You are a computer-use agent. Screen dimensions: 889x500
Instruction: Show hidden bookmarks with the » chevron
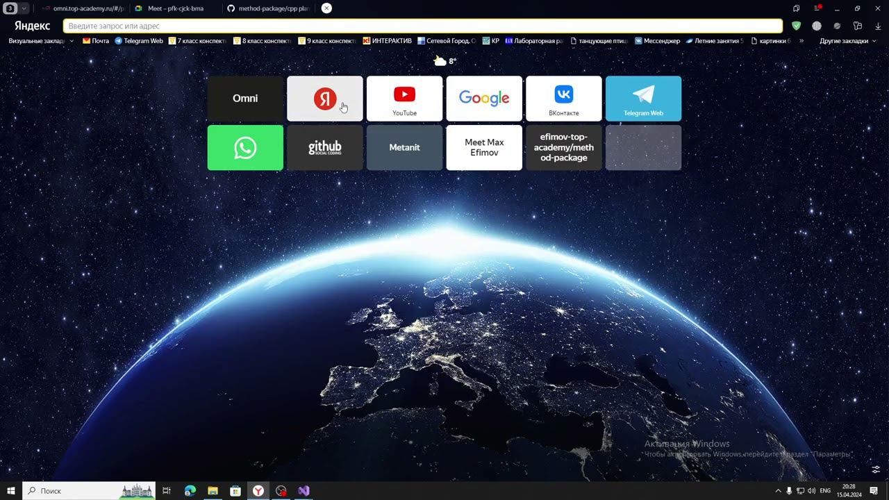801,41
